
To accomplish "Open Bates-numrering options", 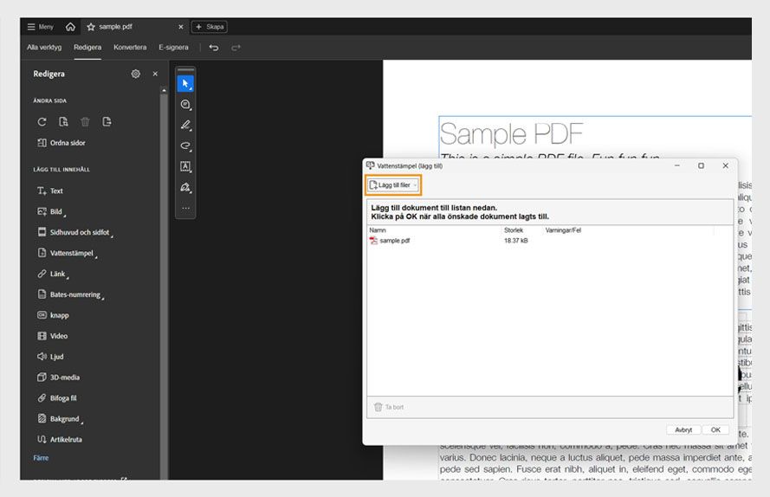I will [x=71, y=294].
